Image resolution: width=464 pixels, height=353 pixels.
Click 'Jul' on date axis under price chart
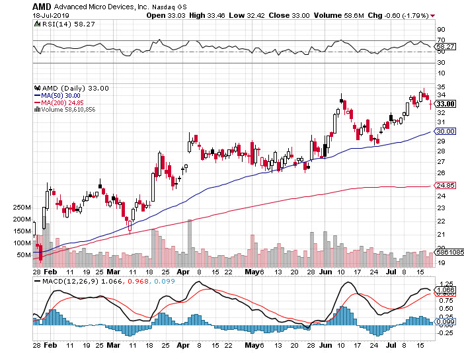coord(391,272)
